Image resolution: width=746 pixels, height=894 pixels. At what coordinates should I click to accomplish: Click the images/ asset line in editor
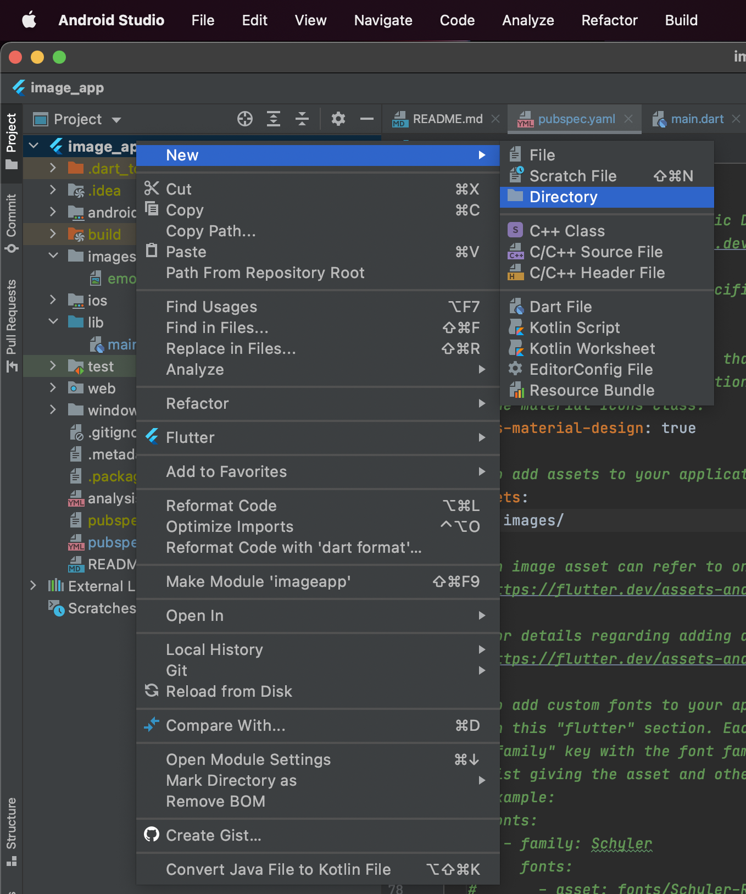coord(533,520)
